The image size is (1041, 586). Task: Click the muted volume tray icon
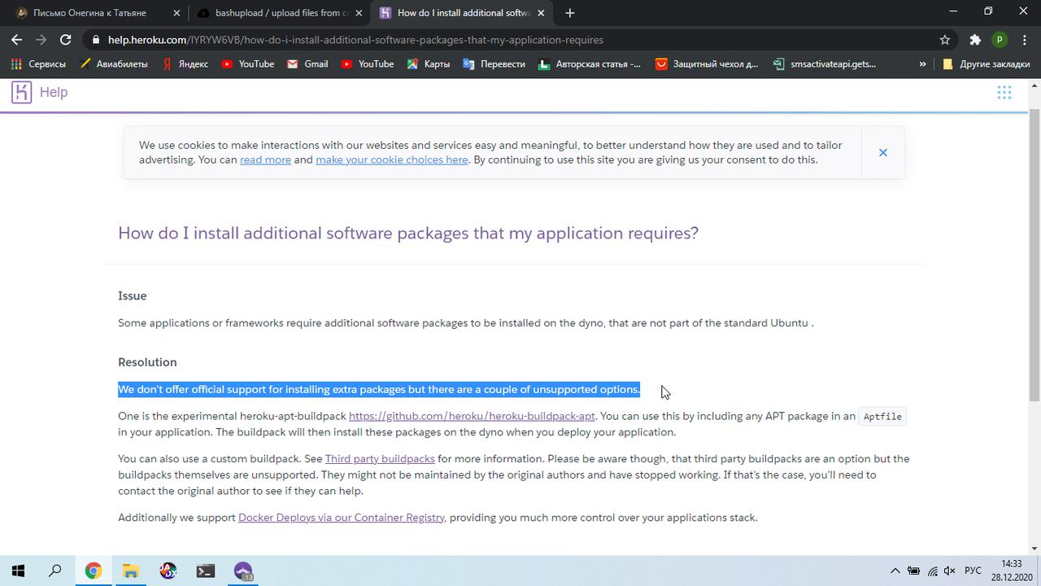pos(949,571)
